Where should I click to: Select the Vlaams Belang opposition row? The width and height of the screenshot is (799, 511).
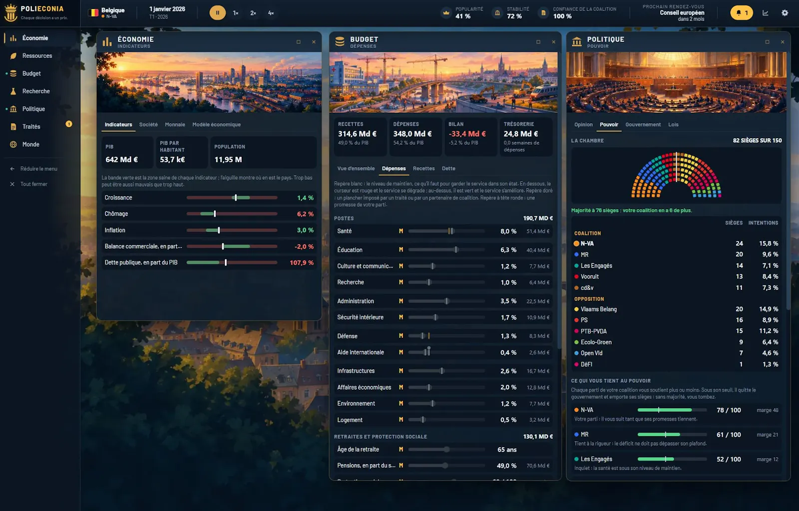[676, 309]
